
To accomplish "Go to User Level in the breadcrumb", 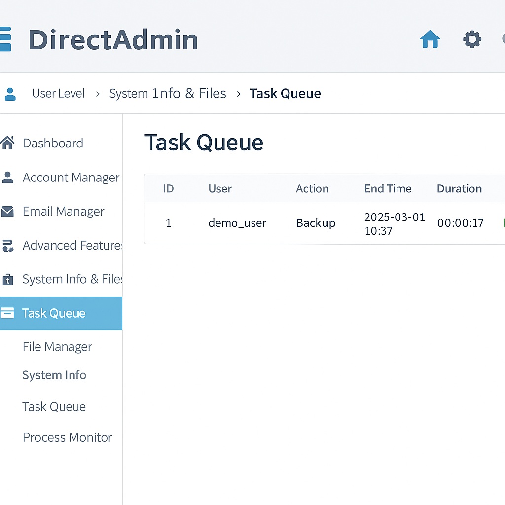I will 58,94.
